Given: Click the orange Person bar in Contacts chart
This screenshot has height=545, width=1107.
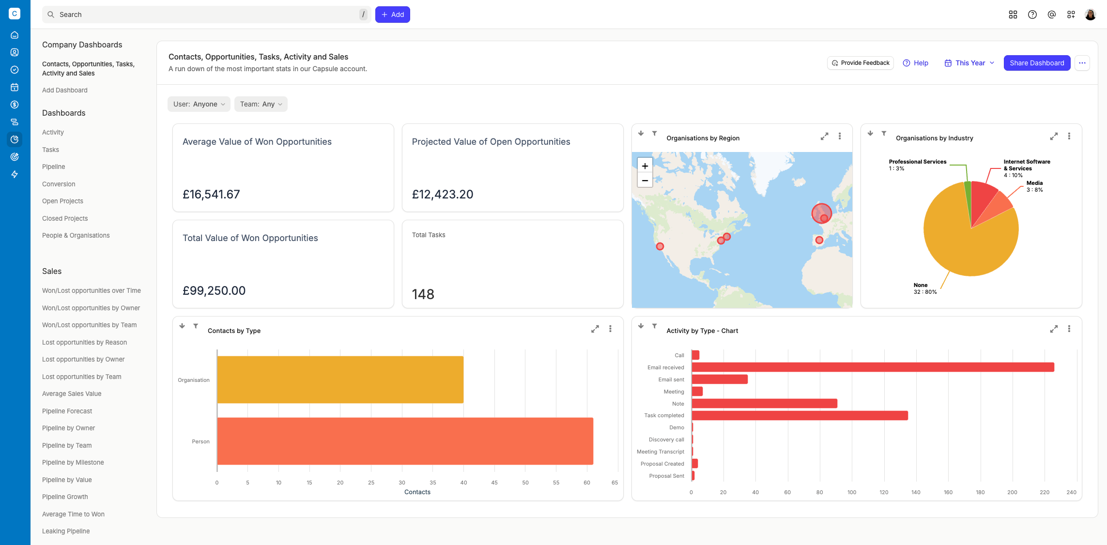Looking at the screenshot, I should pyautogui.click(x=405, y=441).
